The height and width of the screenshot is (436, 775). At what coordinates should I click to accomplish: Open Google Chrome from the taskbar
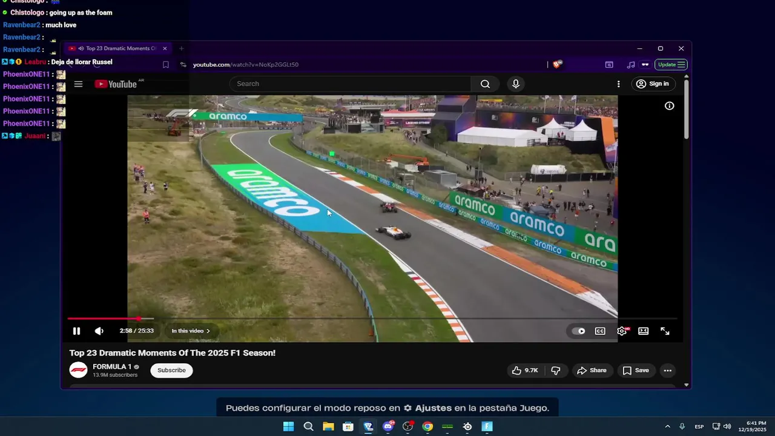click(427, 426)
